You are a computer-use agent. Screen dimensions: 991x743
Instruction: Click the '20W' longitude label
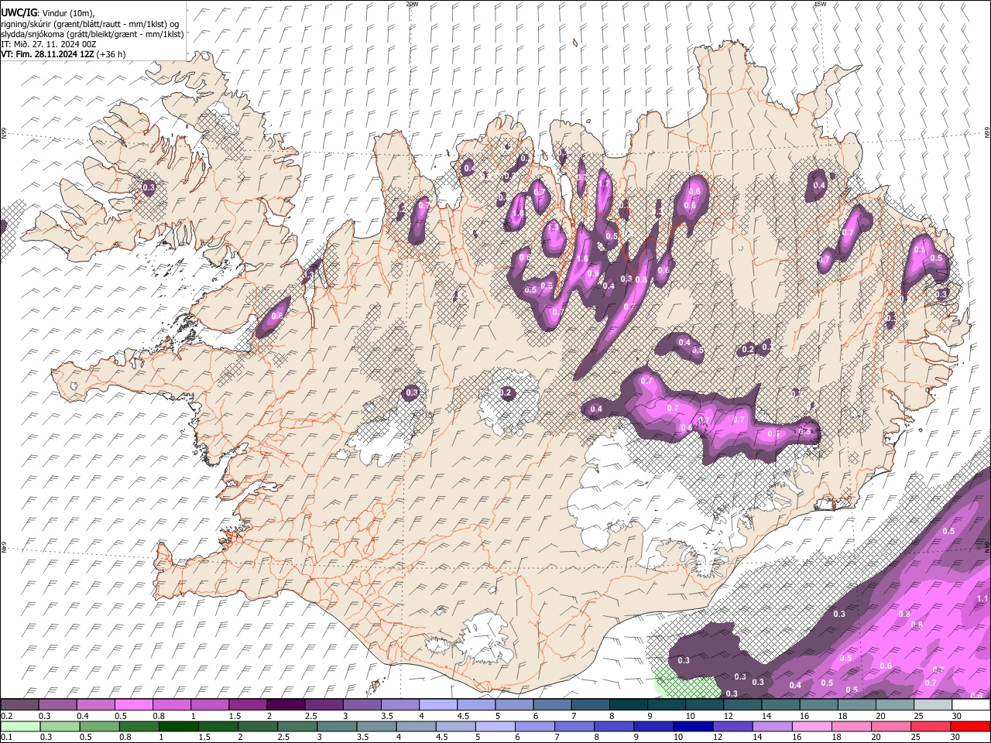point(412,4)
